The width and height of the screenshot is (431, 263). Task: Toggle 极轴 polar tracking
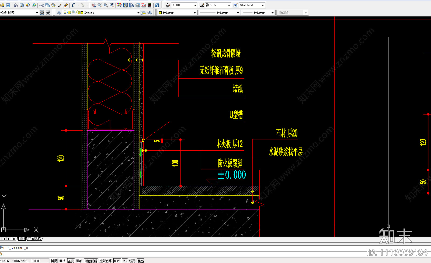tap(79, 261)
